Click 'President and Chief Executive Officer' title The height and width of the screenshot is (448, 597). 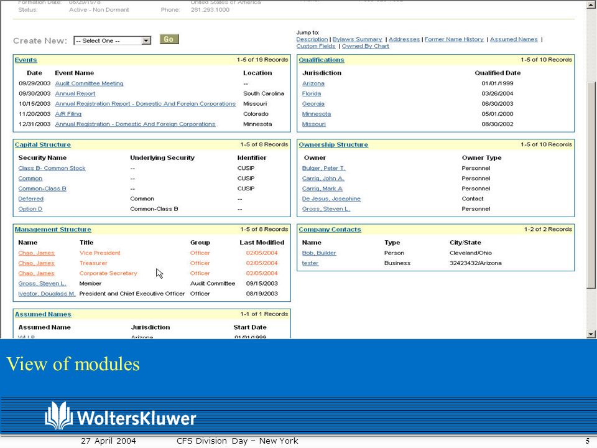[132, 294]
